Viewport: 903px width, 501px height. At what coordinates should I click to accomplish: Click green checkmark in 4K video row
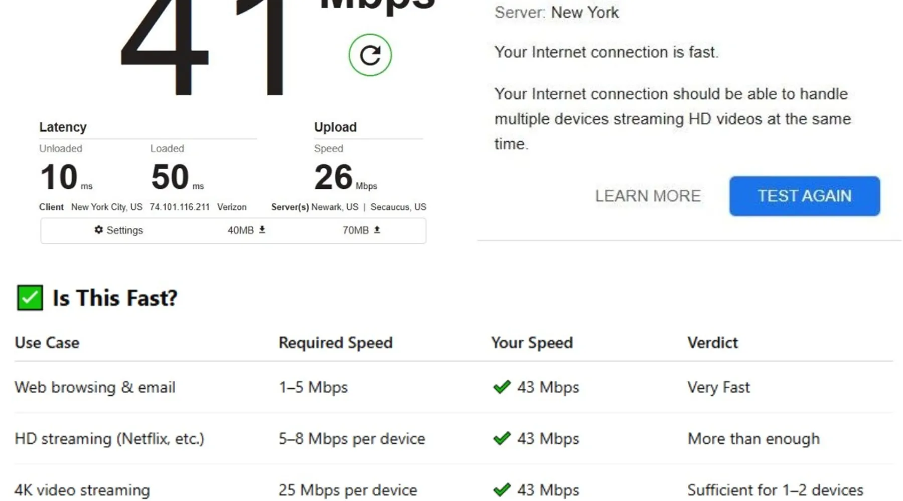[x=502, y=489]
